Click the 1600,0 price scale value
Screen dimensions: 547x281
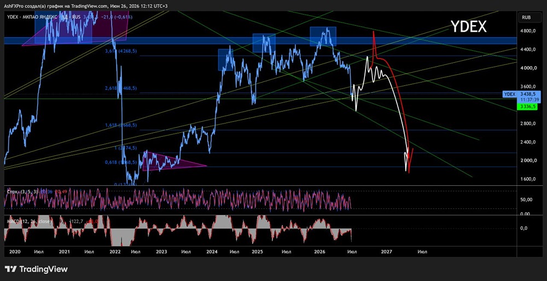click(527, 179)
